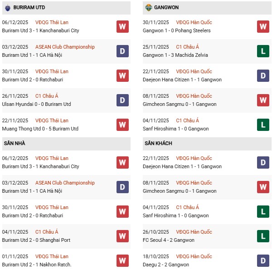Click L badge for FC Seoul match
272x270 pixels.
tap(263, 236)
